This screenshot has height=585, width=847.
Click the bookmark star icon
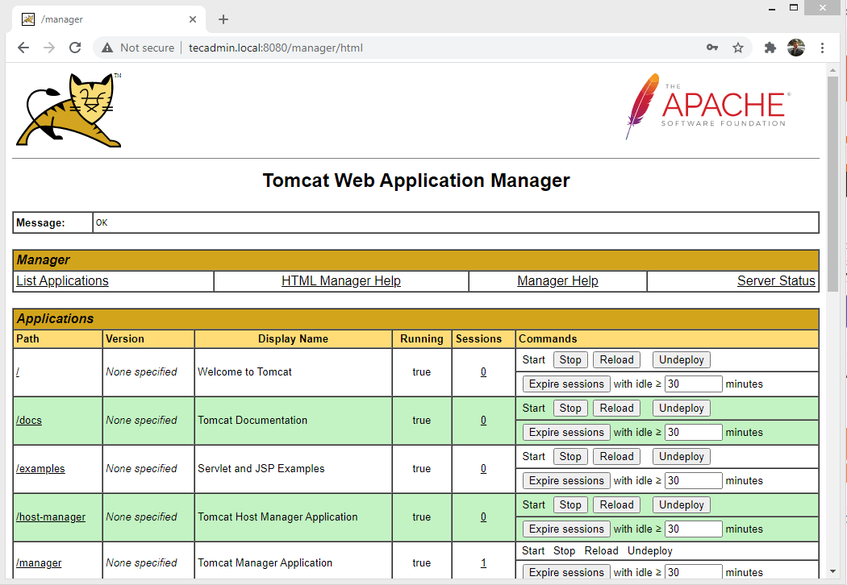tap(738, 48)
